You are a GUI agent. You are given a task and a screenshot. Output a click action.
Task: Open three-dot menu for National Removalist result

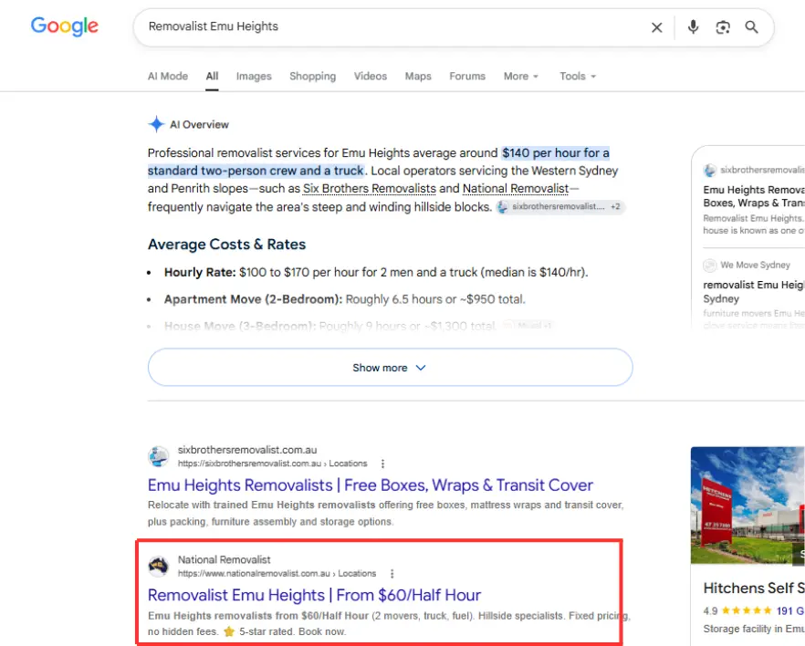392,574
